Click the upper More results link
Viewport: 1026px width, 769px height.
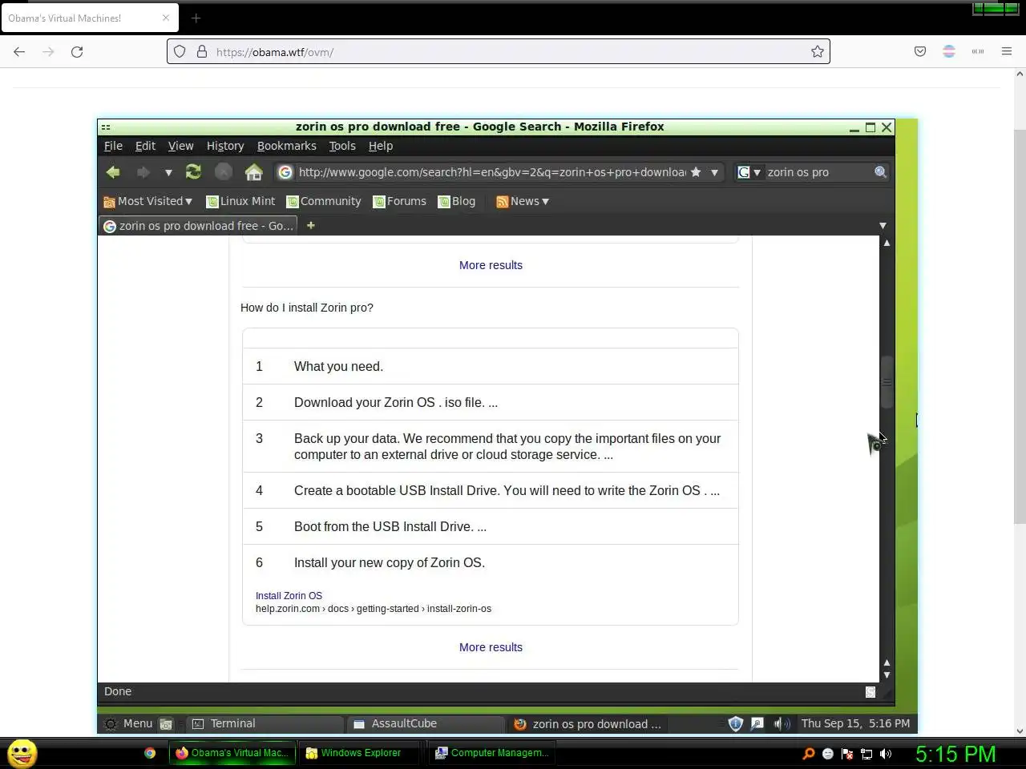point(491,265)
